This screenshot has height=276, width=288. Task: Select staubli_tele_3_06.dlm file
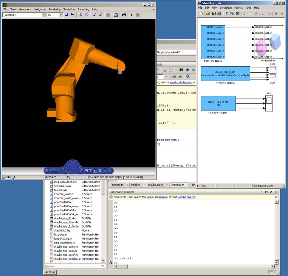(67, 227)
